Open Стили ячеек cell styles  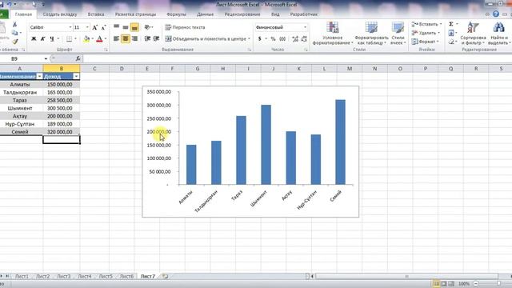point(398,33)
